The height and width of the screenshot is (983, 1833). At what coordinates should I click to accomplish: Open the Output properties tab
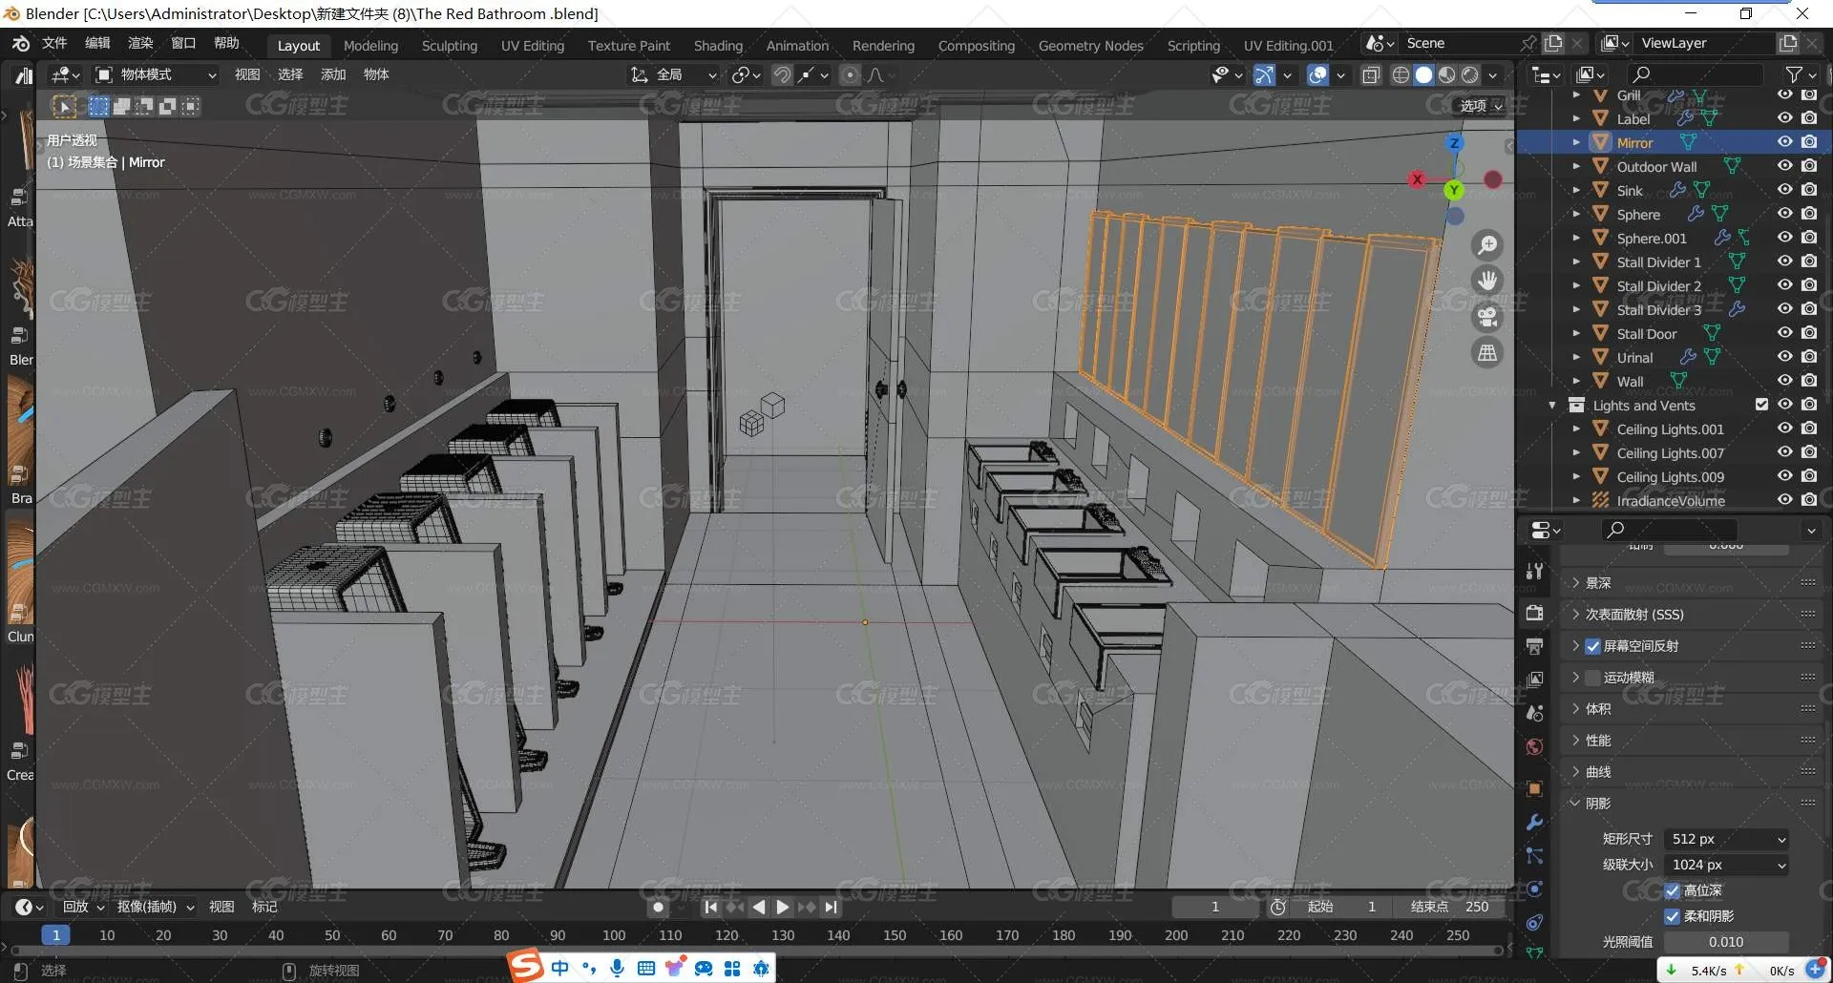[1534, 646]
